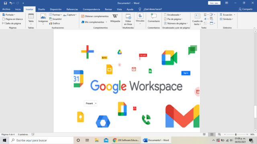Image resolution: width=257 pixels, height=144 pixels.
Task: Open the Mail app from taskbar
Action: pyautogui.click(x=106, y=140)
